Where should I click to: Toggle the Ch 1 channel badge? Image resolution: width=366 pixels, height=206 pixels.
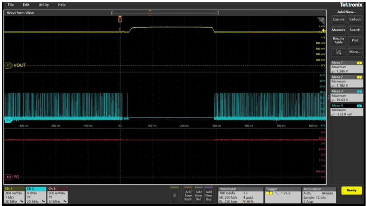[14, 194]
